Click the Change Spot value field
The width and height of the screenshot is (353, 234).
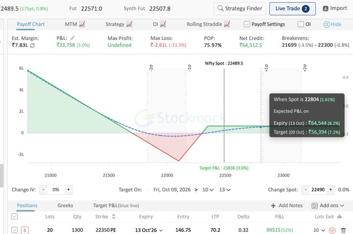pos(318,190)
